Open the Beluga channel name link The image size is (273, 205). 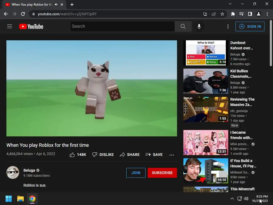(29, 170)
